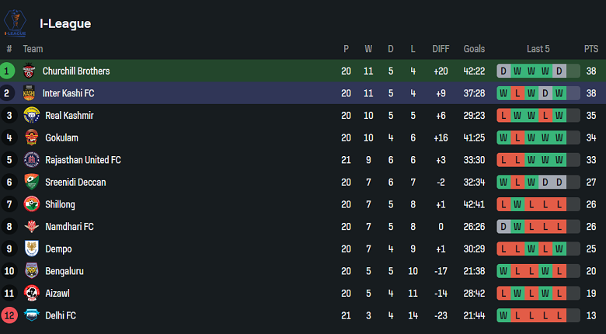Click the I-League logo icon
This screenshot has height=334, width=606.
(14, 23)
